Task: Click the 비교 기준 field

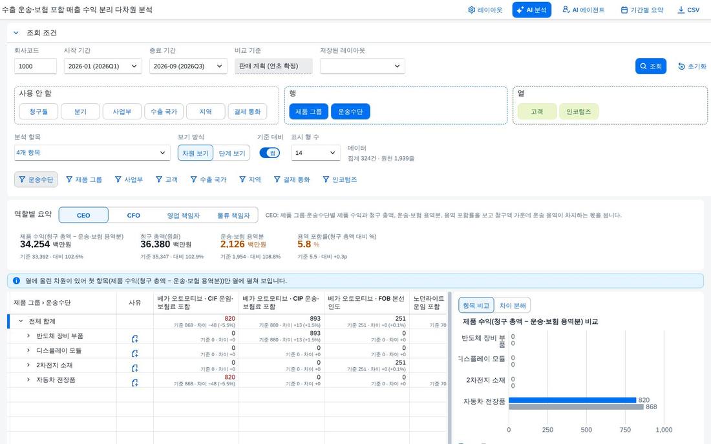Action: [x=273, y=66]
